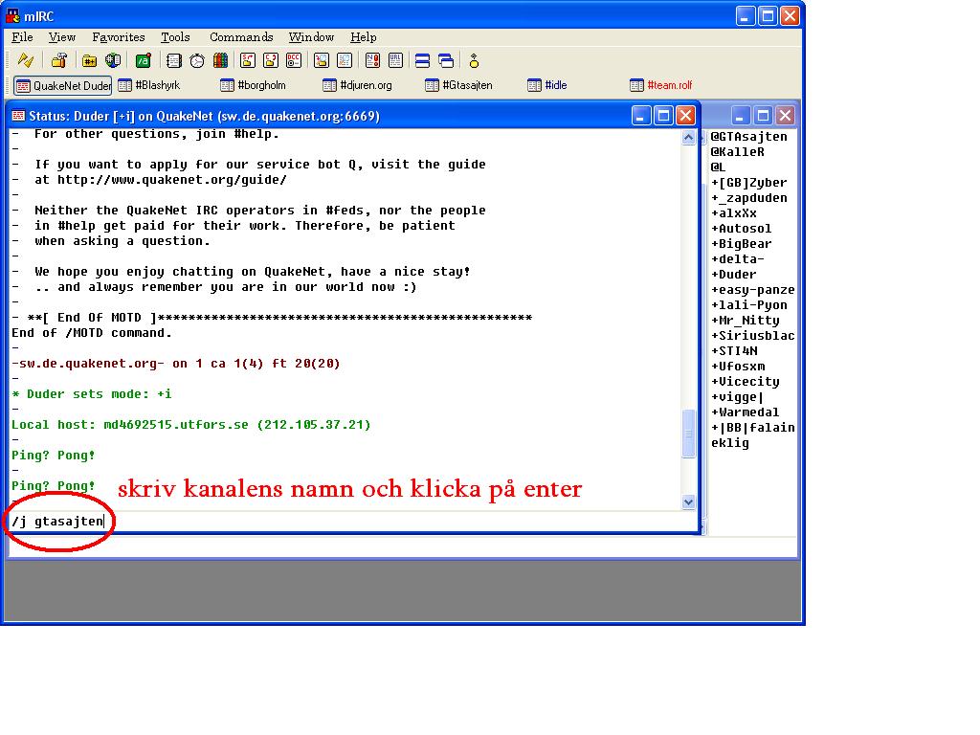980x735 pixels.
Task: Click the Status window scroll-up arrow
Action: (688, 137)
